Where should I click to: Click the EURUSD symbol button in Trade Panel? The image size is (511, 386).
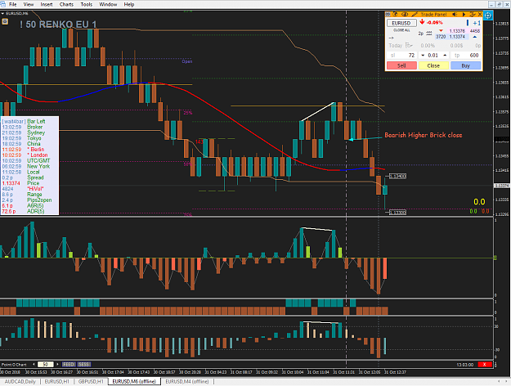click(x=401, y=23)
